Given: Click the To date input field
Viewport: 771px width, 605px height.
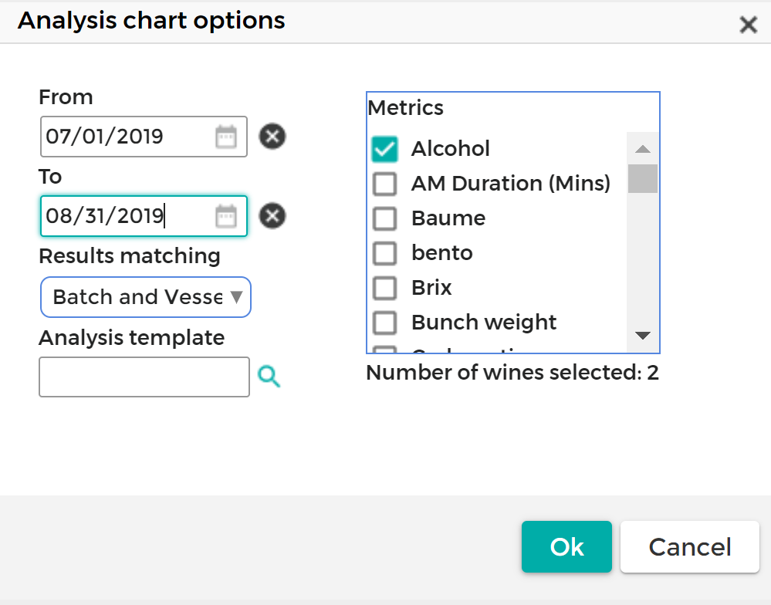Looking at the screenshot, I should pyautogui.click(x=144, y=216).
